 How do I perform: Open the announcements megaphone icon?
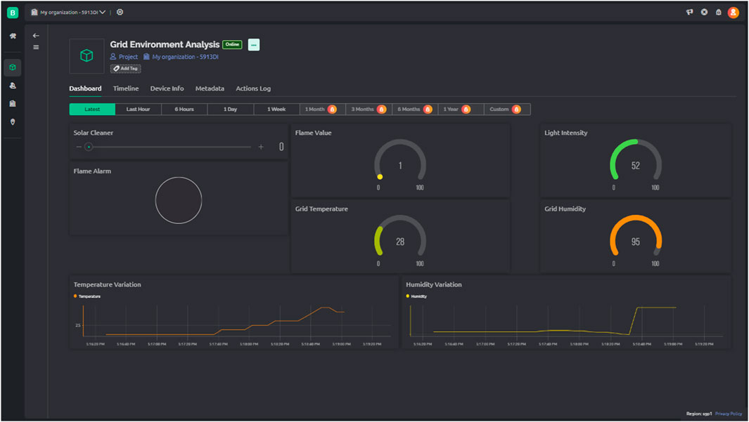pyautogui.click(x=689, y=12)
